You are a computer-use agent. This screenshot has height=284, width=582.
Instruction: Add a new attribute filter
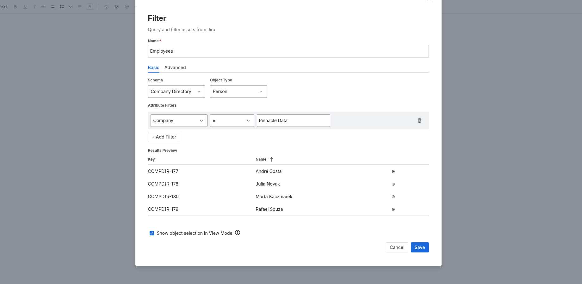click(x=164, y=137)
